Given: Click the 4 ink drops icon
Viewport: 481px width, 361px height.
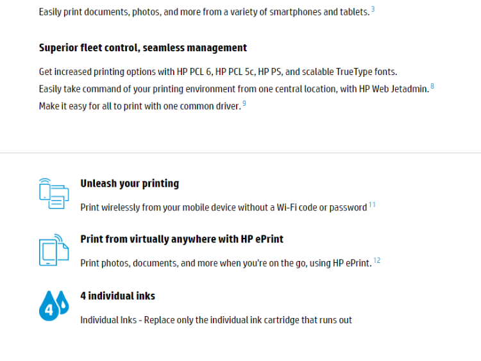Looking at the screenshot, I should click(54, 306).
